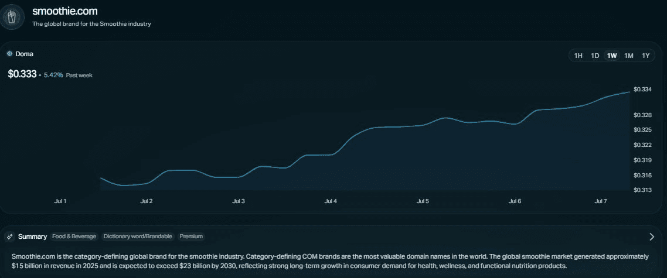Click the Jul 7 date marker

(600, 201)
